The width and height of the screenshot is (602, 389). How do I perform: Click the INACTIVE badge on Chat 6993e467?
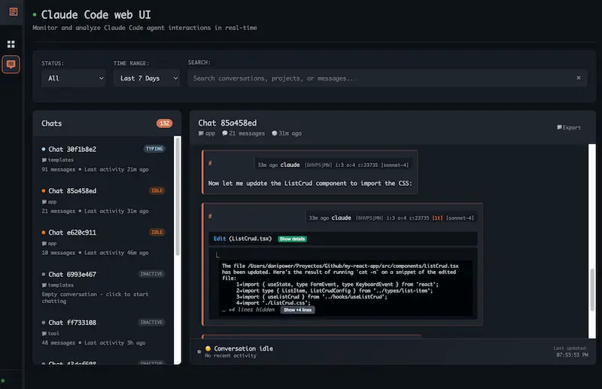coord(152,274)
